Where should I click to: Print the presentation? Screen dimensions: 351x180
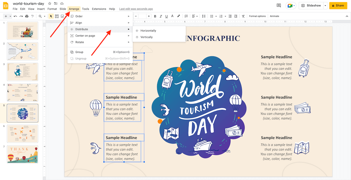(27, 16)
